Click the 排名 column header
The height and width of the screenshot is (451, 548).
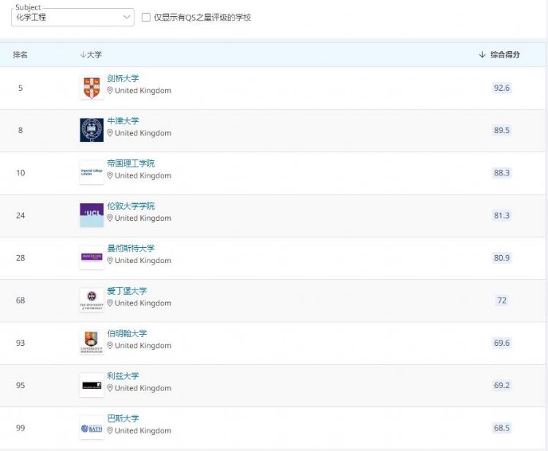click(20, 55)
